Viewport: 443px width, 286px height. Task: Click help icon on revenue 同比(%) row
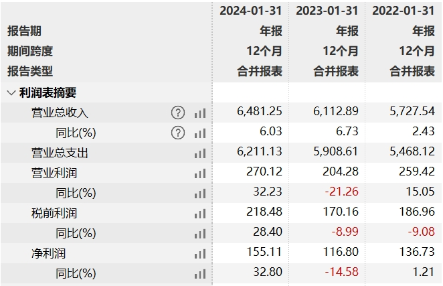pyautogui.click(x=177, y=133)
